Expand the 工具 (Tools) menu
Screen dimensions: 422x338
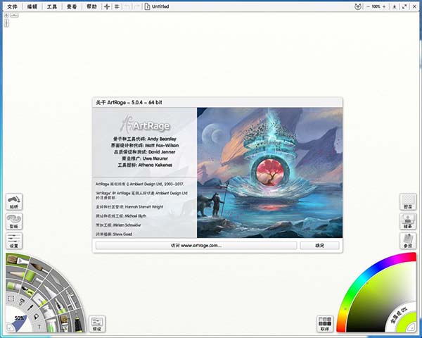(52, 6)
